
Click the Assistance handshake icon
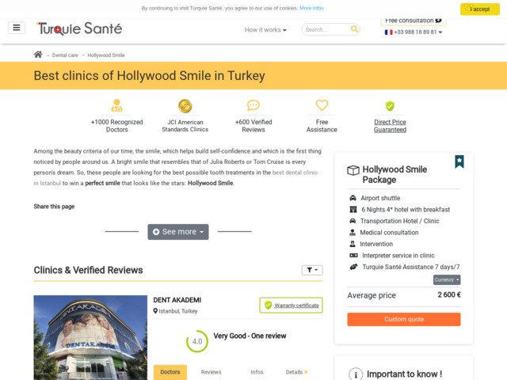pos(354,267)
